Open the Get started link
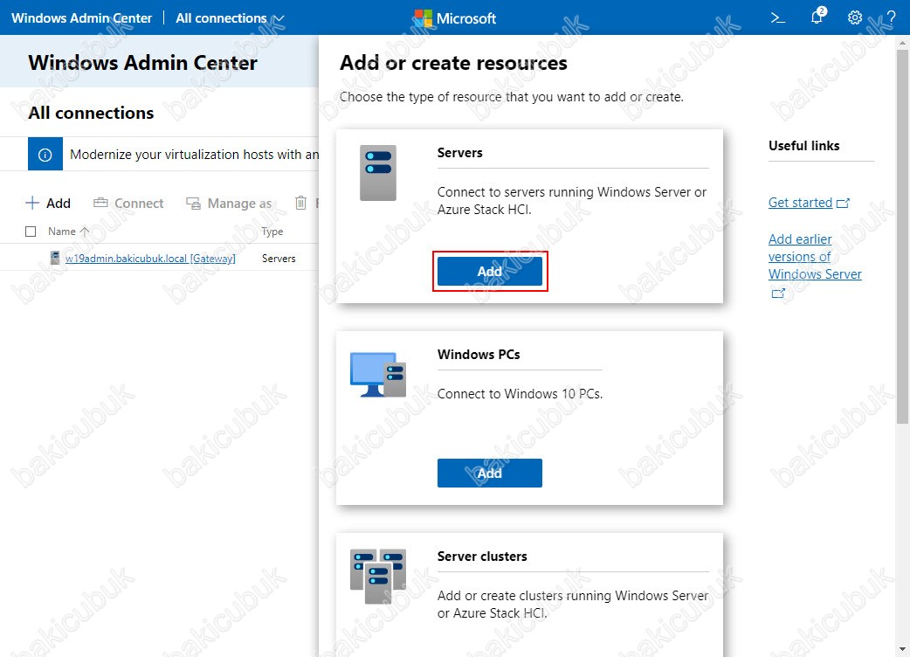 click(800, 203)
